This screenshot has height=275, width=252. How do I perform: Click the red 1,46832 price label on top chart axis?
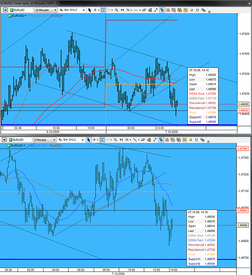(x=243, y=110)
